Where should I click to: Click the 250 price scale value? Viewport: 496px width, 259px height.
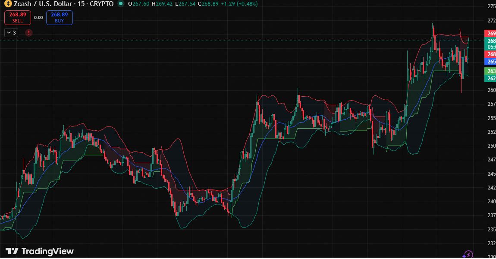pyautogui.click(x=492, y=146)
